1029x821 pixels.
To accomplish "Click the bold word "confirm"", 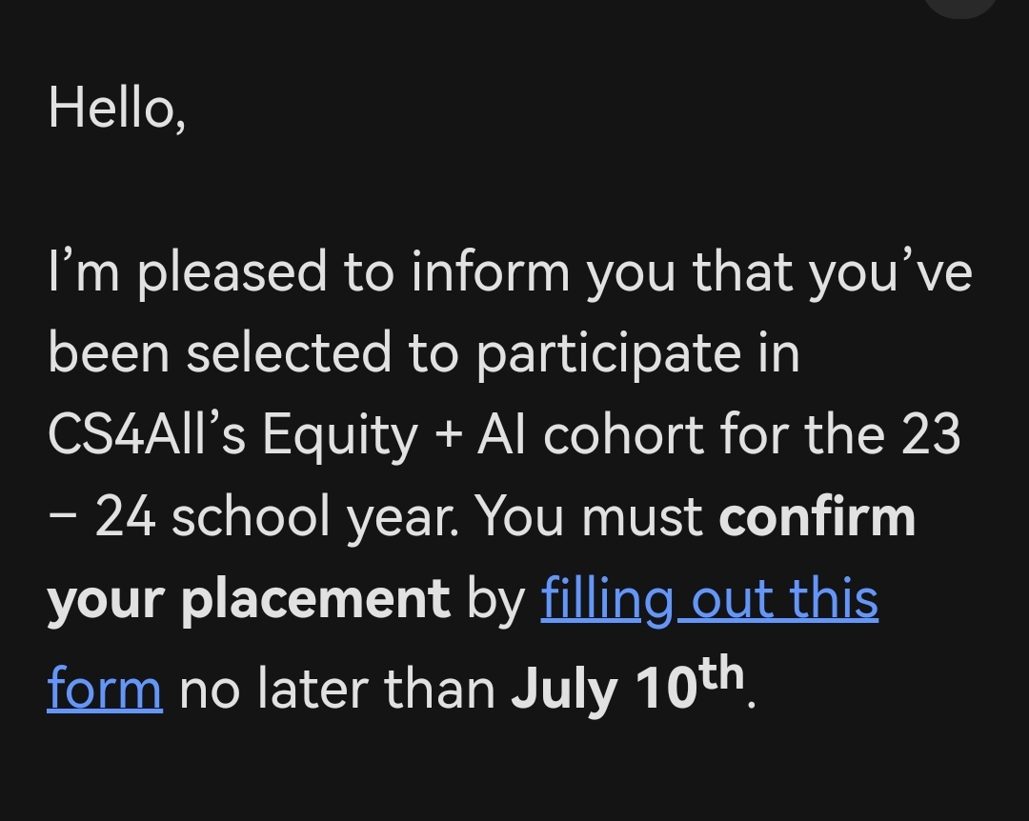I will click(817, 517).
